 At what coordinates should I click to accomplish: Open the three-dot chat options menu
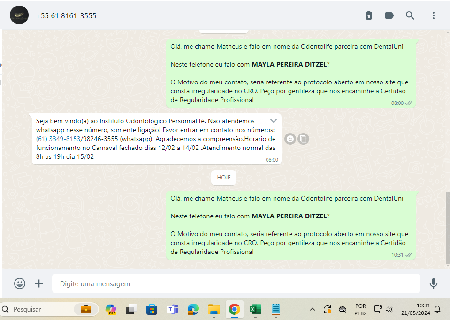(434, 15)
